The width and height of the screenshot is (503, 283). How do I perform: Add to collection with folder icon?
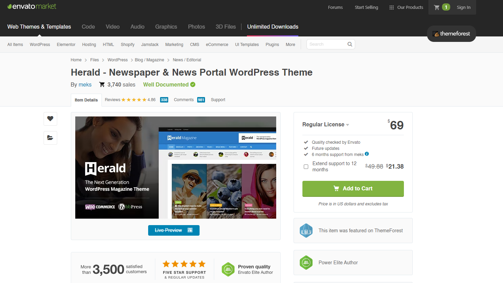point(50,138)
